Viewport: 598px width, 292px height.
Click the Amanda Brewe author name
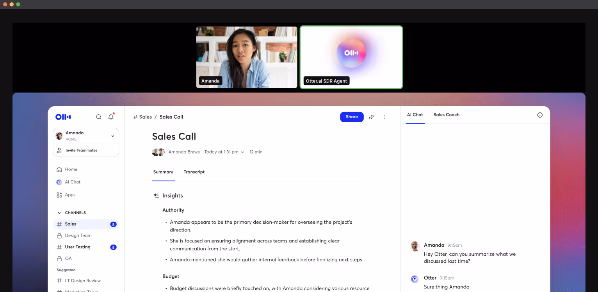[x=184, y=152]
